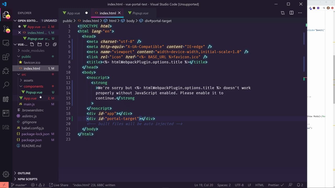The width and height of the screenshot is (335, 188).
Task: Click the errors and warnings indicator
Action: coord(38,185)
